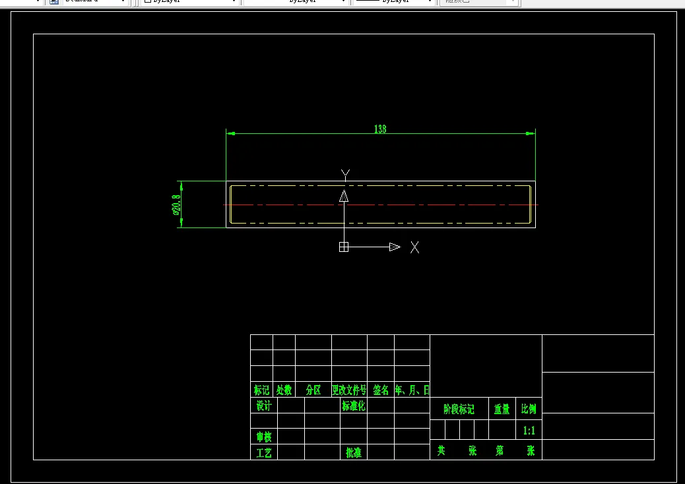685x484 pixels.
Task: Select the yellow dashed hidden line at top
Action: [381, 185]
